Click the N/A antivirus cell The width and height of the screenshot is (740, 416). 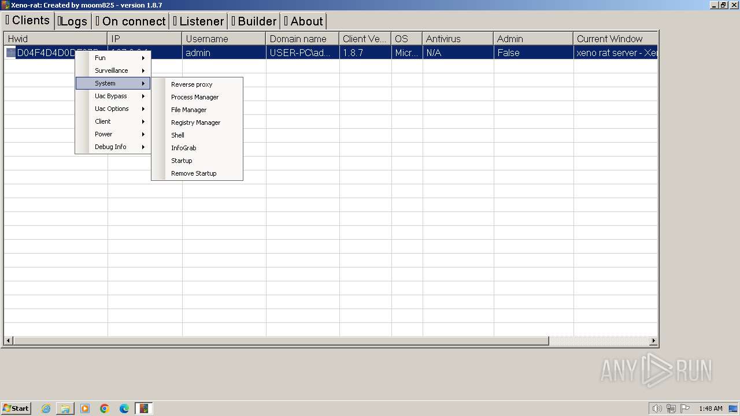[458, 53]
